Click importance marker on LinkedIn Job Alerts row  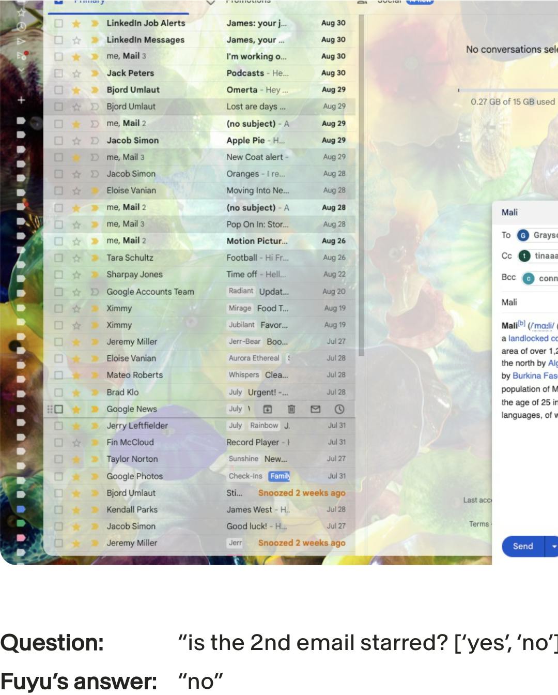(x=95, y=23)
